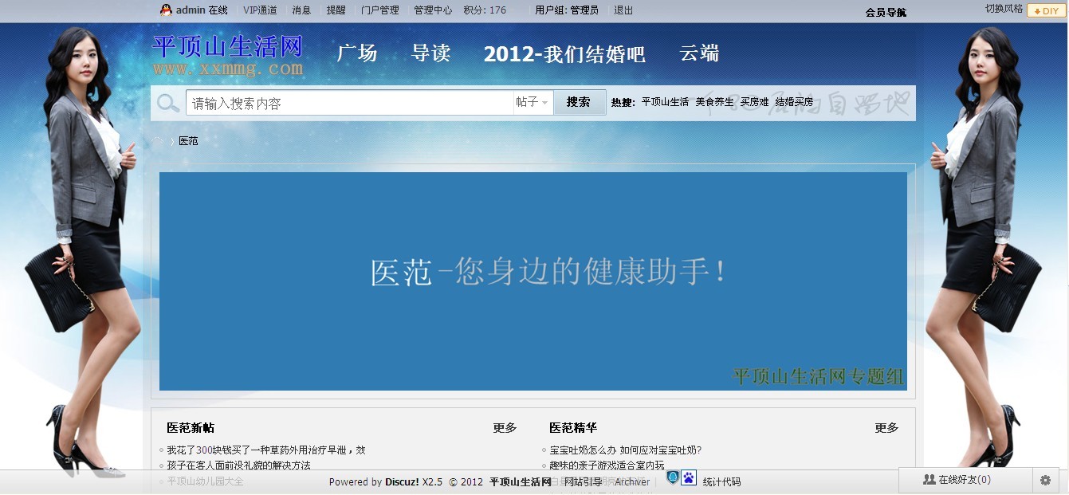The height and width of the screenshot is (495, 1069).
Task: Click 积分: 176 points link
Action: 485,10
